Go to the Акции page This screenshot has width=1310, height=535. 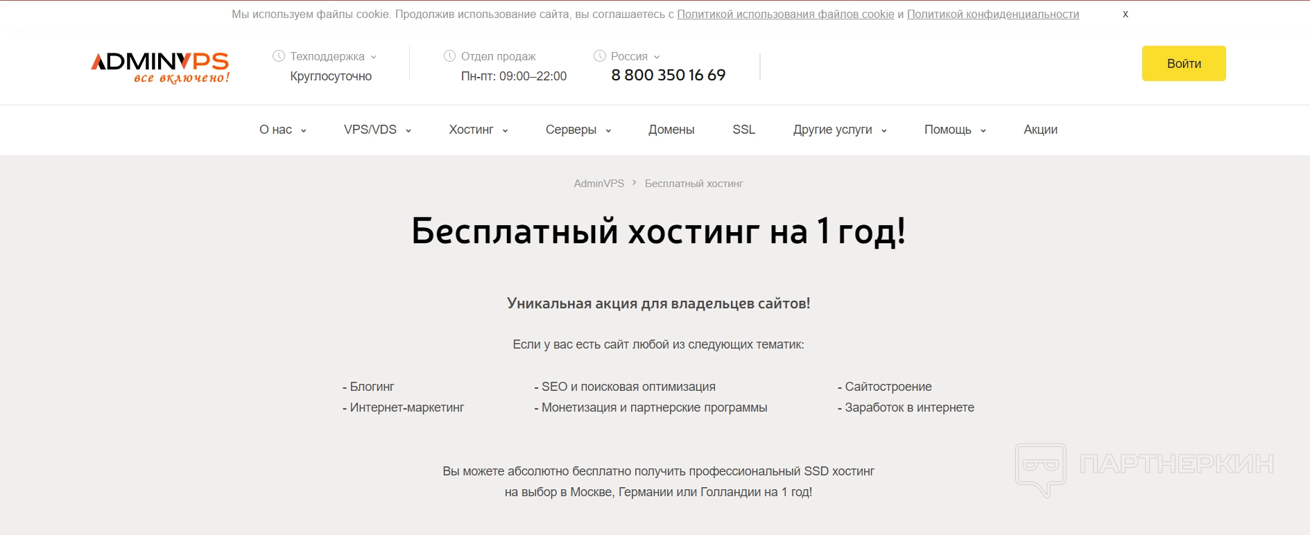click(1040, 130)
